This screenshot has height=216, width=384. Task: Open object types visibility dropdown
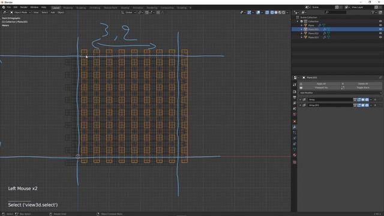pyautogui.click(x=242, y=12)
